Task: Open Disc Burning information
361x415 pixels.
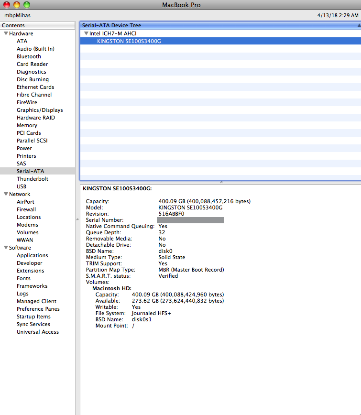Action: point(33,79)
